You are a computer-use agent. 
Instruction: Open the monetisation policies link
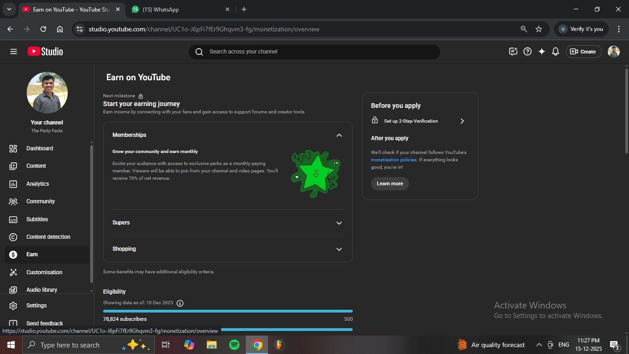[x=394, y=160]
